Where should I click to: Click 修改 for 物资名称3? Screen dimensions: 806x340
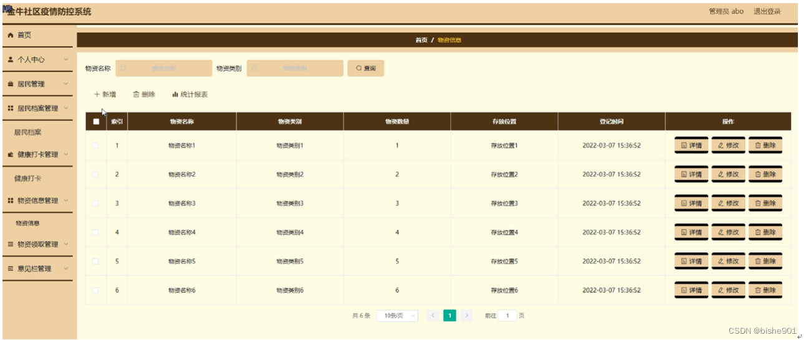point(729,204)
